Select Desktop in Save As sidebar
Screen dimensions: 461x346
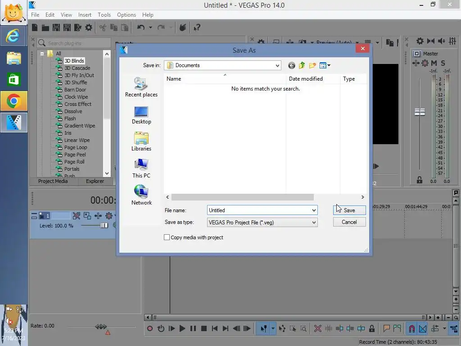[141, 115]
